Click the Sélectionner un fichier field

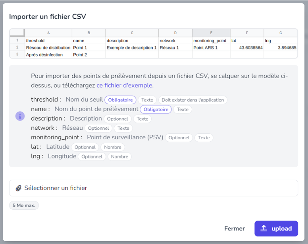tap(154, 188)
